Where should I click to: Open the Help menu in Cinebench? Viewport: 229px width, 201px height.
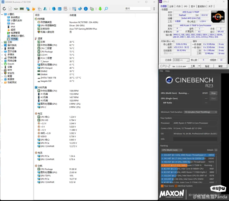pos(167,71)
